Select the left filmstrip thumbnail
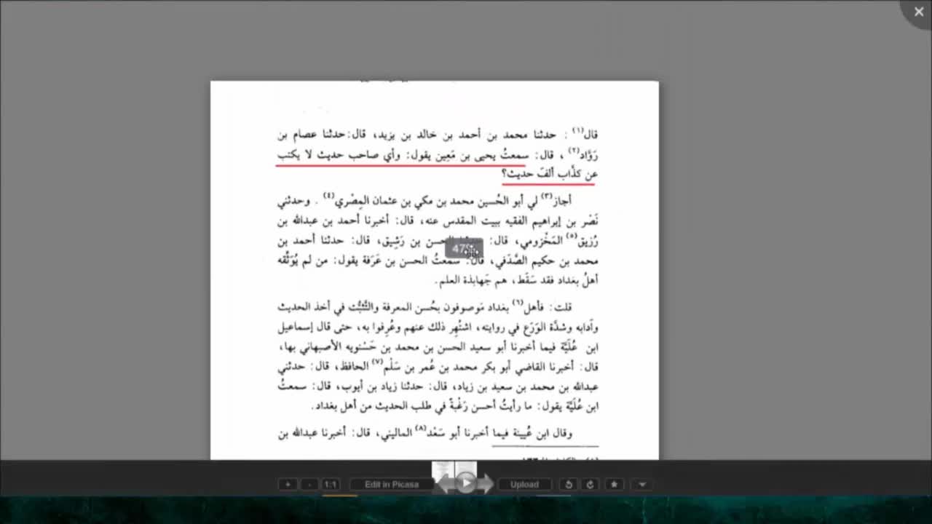The height and width of the screenshot is (524, 932). tap(443, 469)
